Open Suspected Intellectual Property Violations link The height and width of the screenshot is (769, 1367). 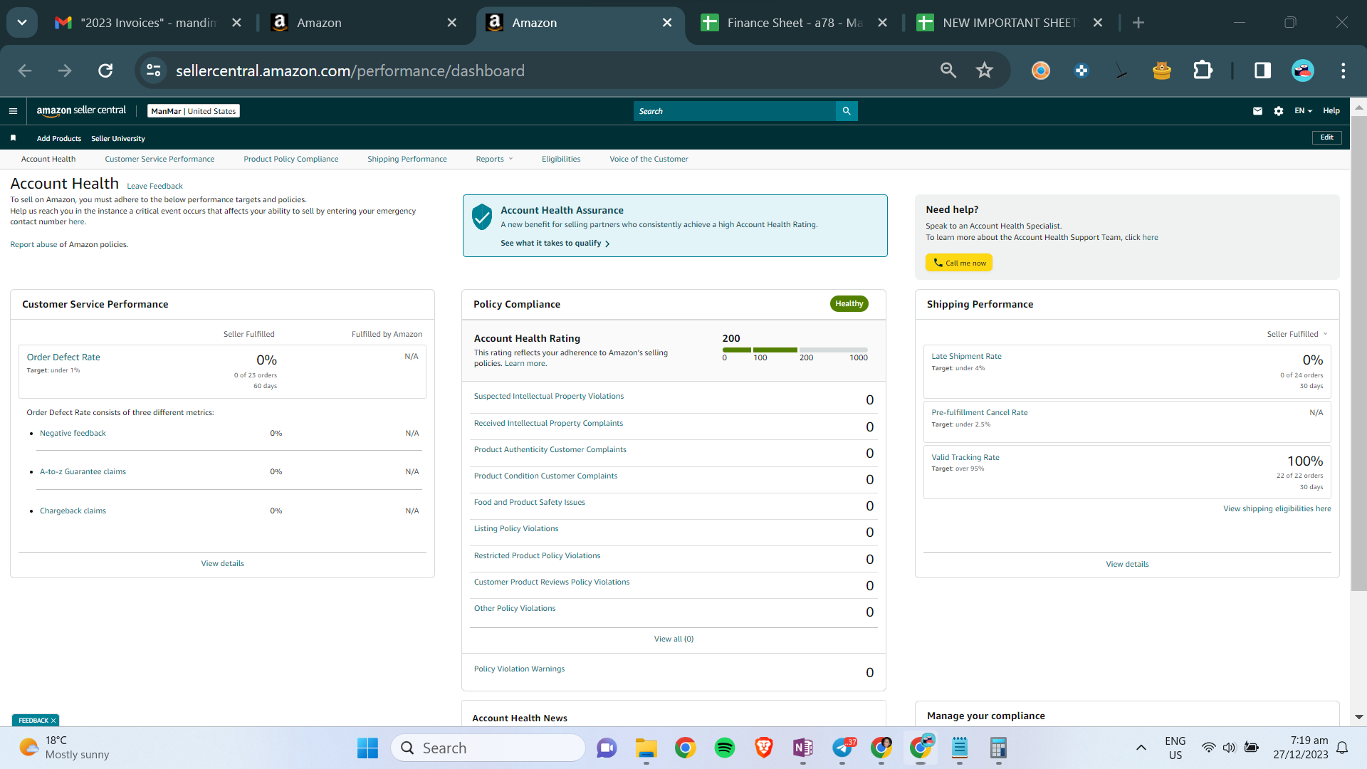549,397
